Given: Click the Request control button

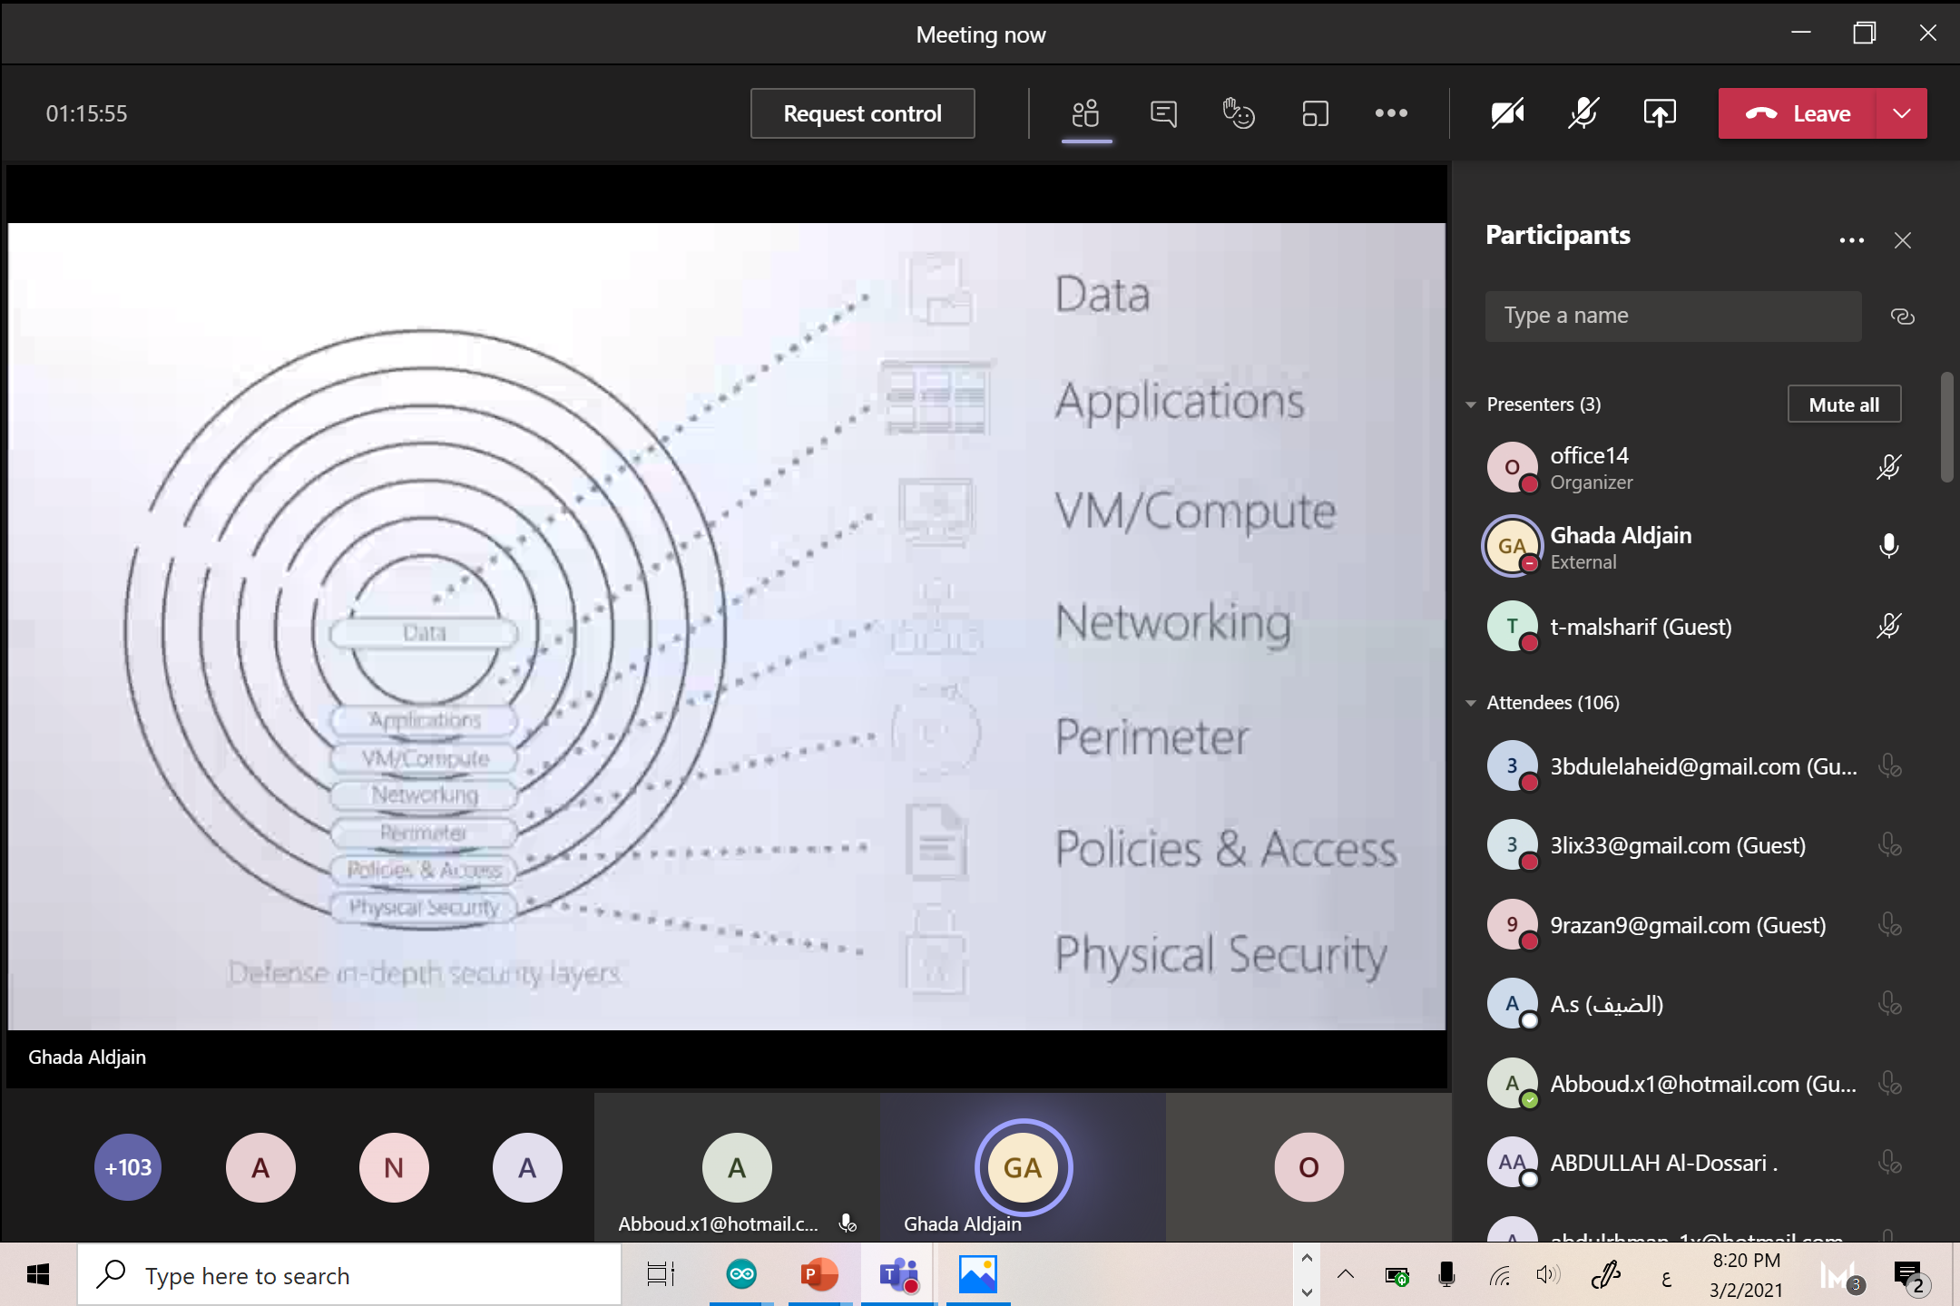Looking at the screenshot, I should (x=862, y=113).
